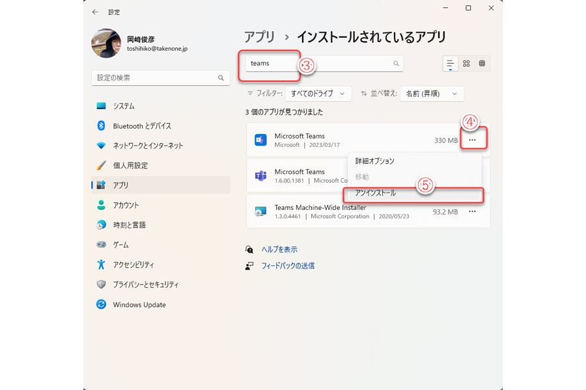Screen dimensions: 586x390
Task: Open 時刻と言語 settings
Action: point(161,225)
